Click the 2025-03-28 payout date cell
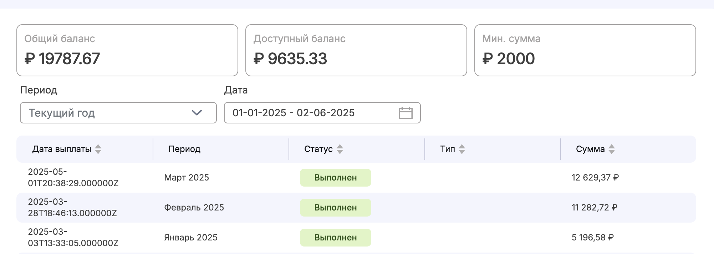Viewport: 714px width, 254px height. pos(72,208)
